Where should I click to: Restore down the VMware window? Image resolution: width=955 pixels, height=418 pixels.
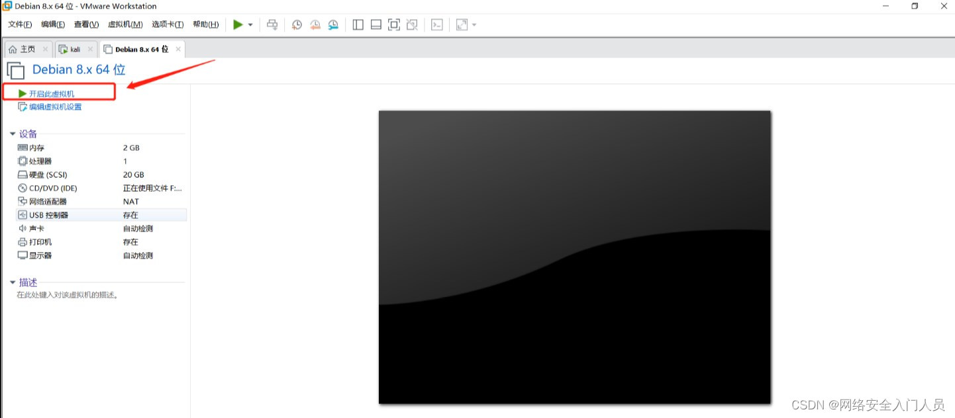pyautogui.click(x=915, y=6)
